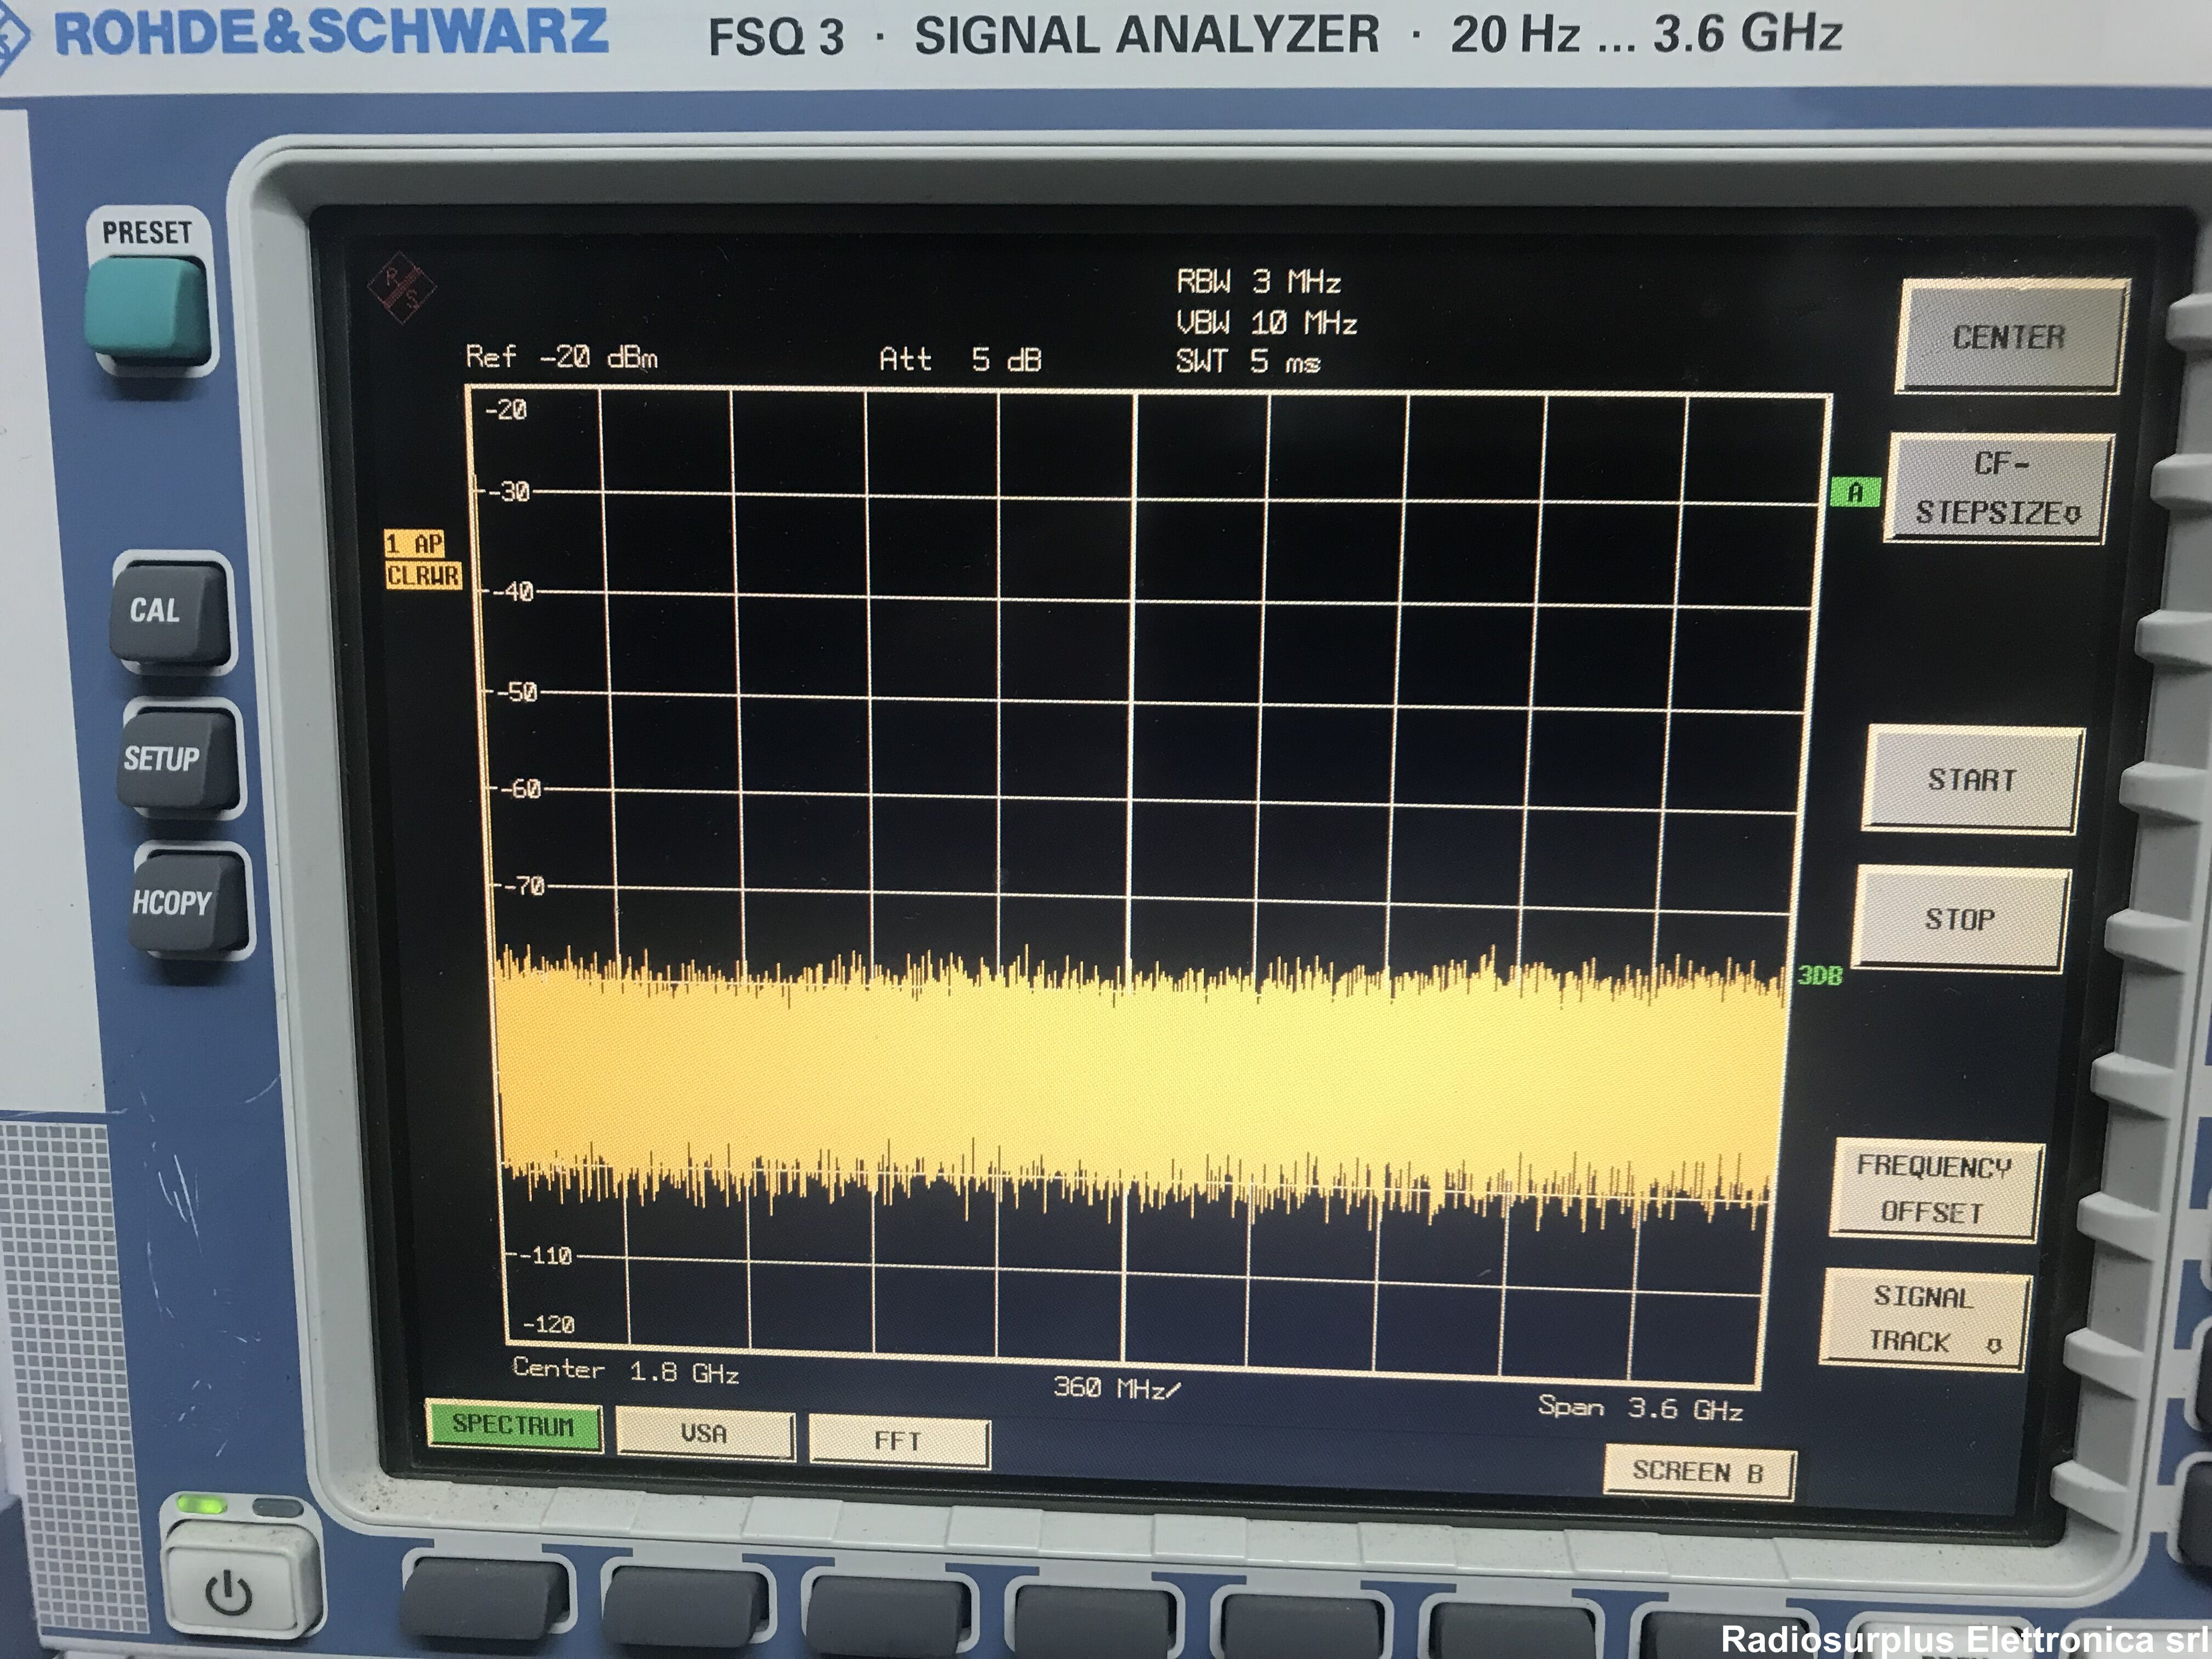The image size is (2212, 1659).
Task: Select the FFT mode tab
Action: pos(897,1441)
